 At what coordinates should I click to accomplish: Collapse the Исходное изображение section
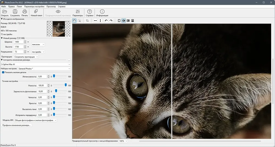2,19
